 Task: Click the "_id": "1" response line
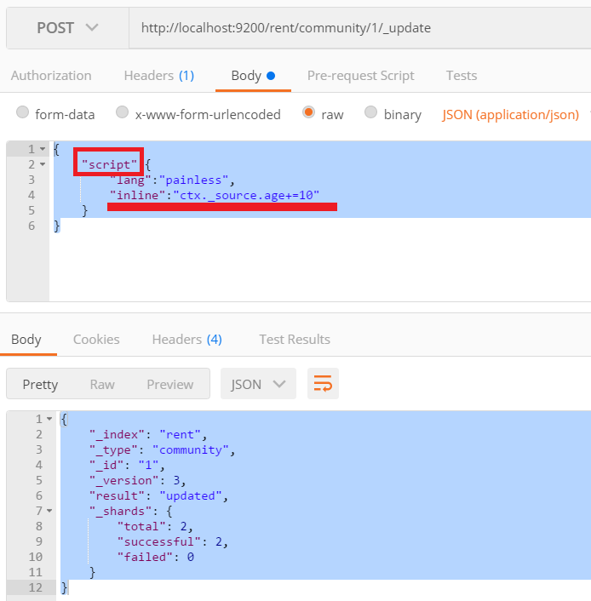click(x=127, y=466)
